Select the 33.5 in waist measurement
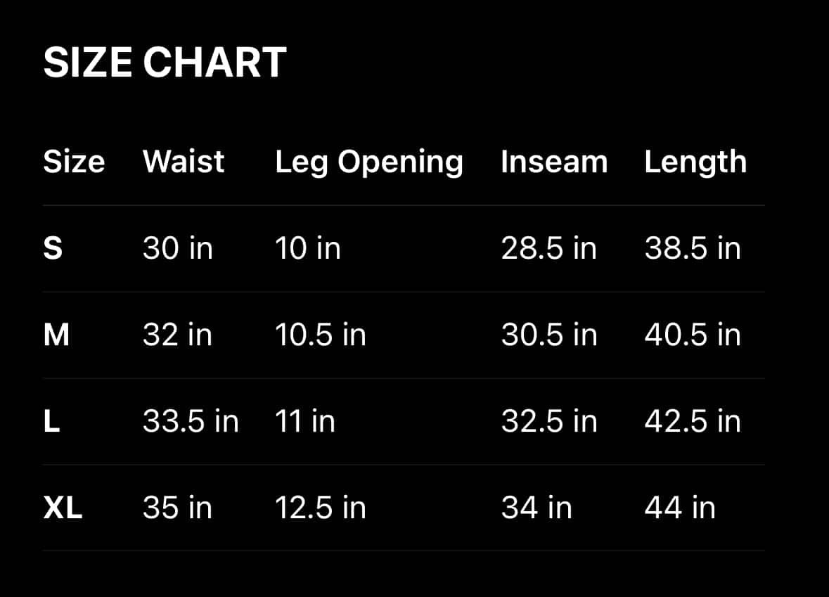 [x=191, y=422]
